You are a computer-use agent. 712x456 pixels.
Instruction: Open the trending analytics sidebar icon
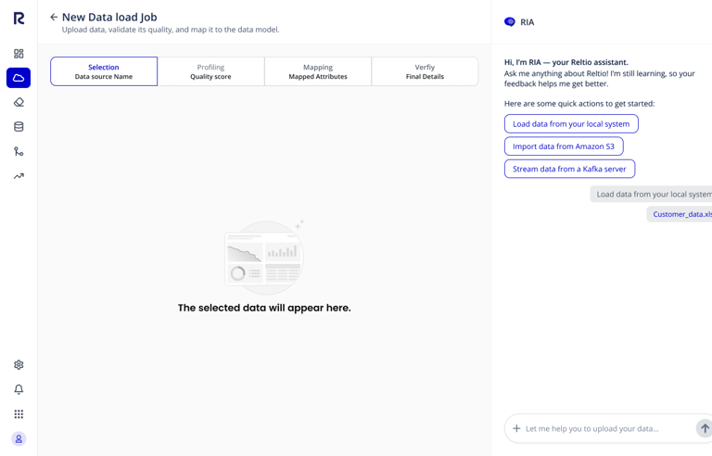(x=19, y=175)
